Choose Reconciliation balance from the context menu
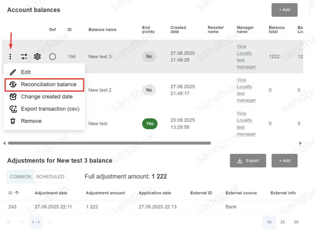 [x=49, y=85]
